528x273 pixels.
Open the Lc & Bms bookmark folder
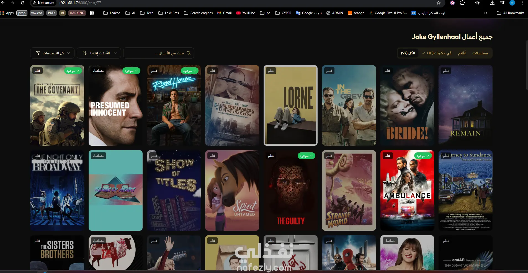coord(169,13)
